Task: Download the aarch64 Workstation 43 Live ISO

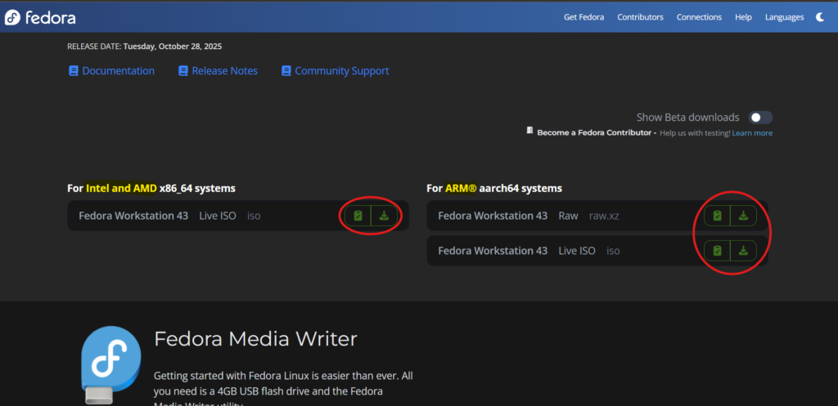Action: point(743,251)
